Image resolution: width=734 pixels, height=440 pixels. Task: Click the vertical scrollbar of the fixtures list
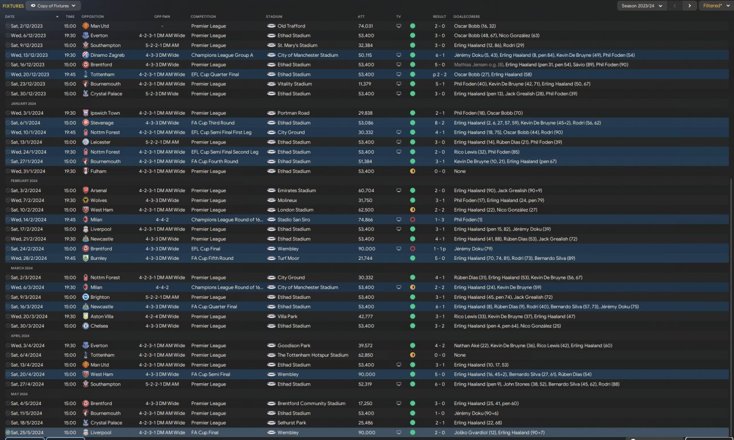732,307
